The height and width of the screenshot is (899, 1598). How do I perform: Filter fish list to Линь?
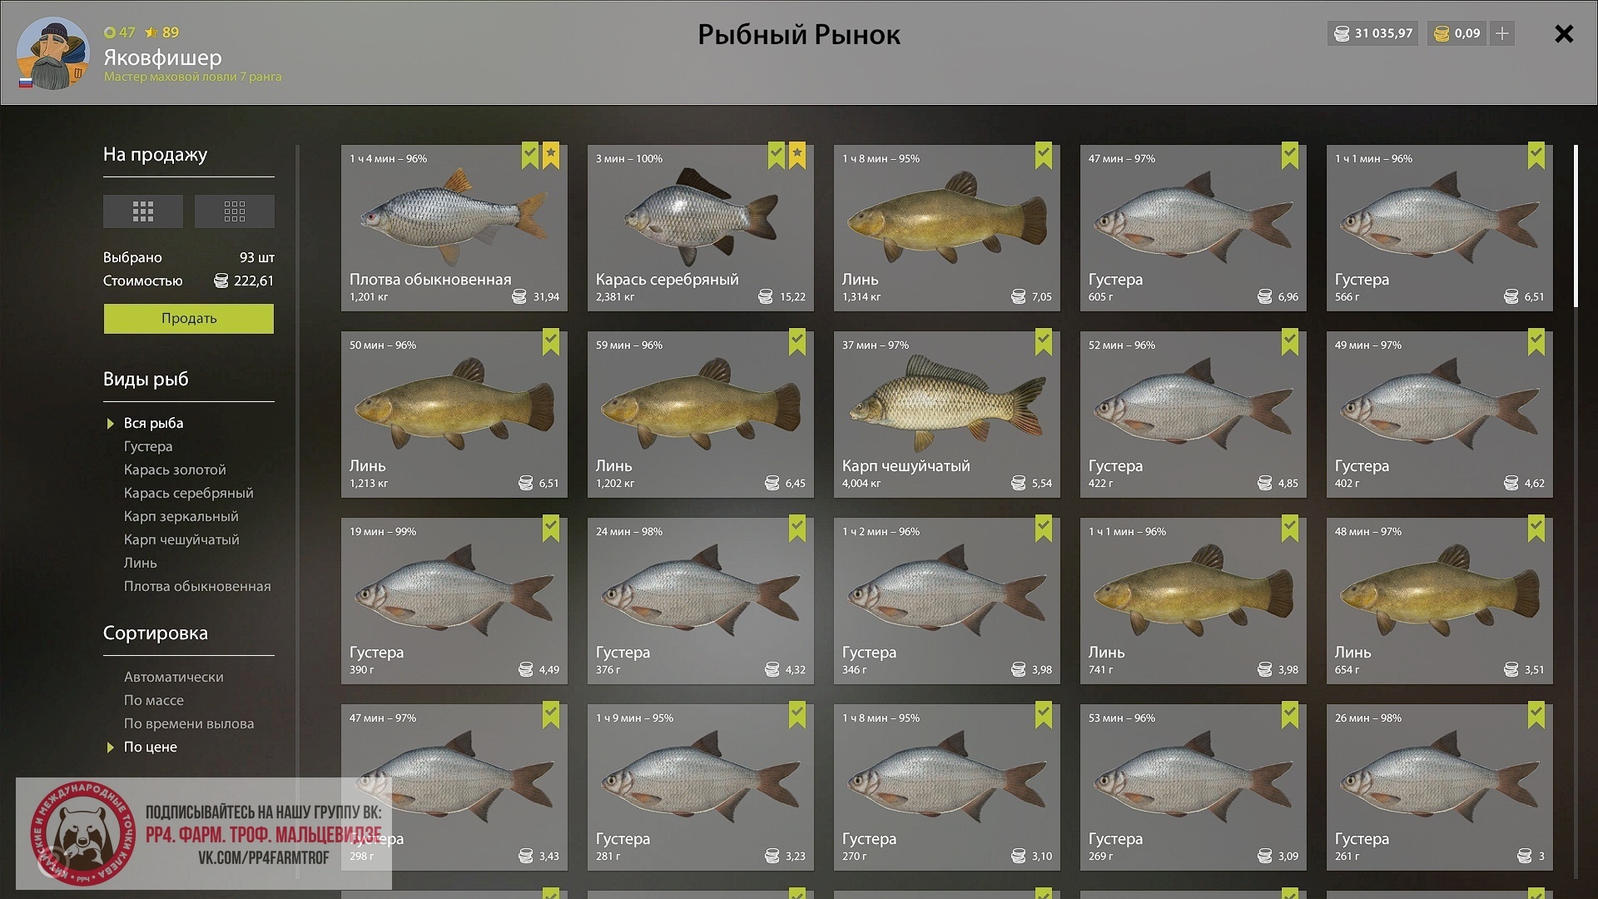pyautogui.click(x=141, y=563)
